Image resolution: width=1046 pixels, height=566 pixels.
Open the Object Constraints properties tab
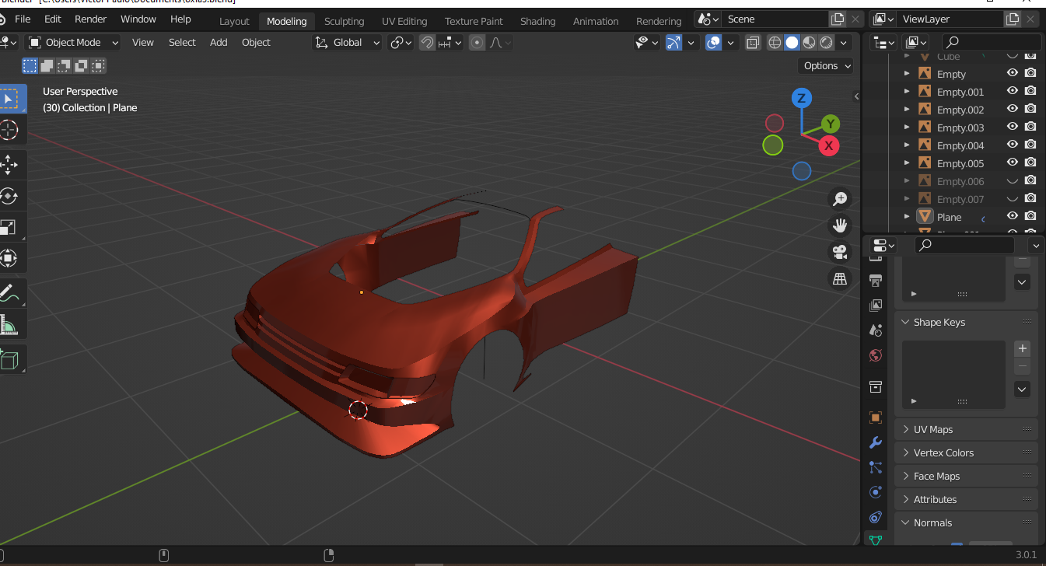[876, 517]
